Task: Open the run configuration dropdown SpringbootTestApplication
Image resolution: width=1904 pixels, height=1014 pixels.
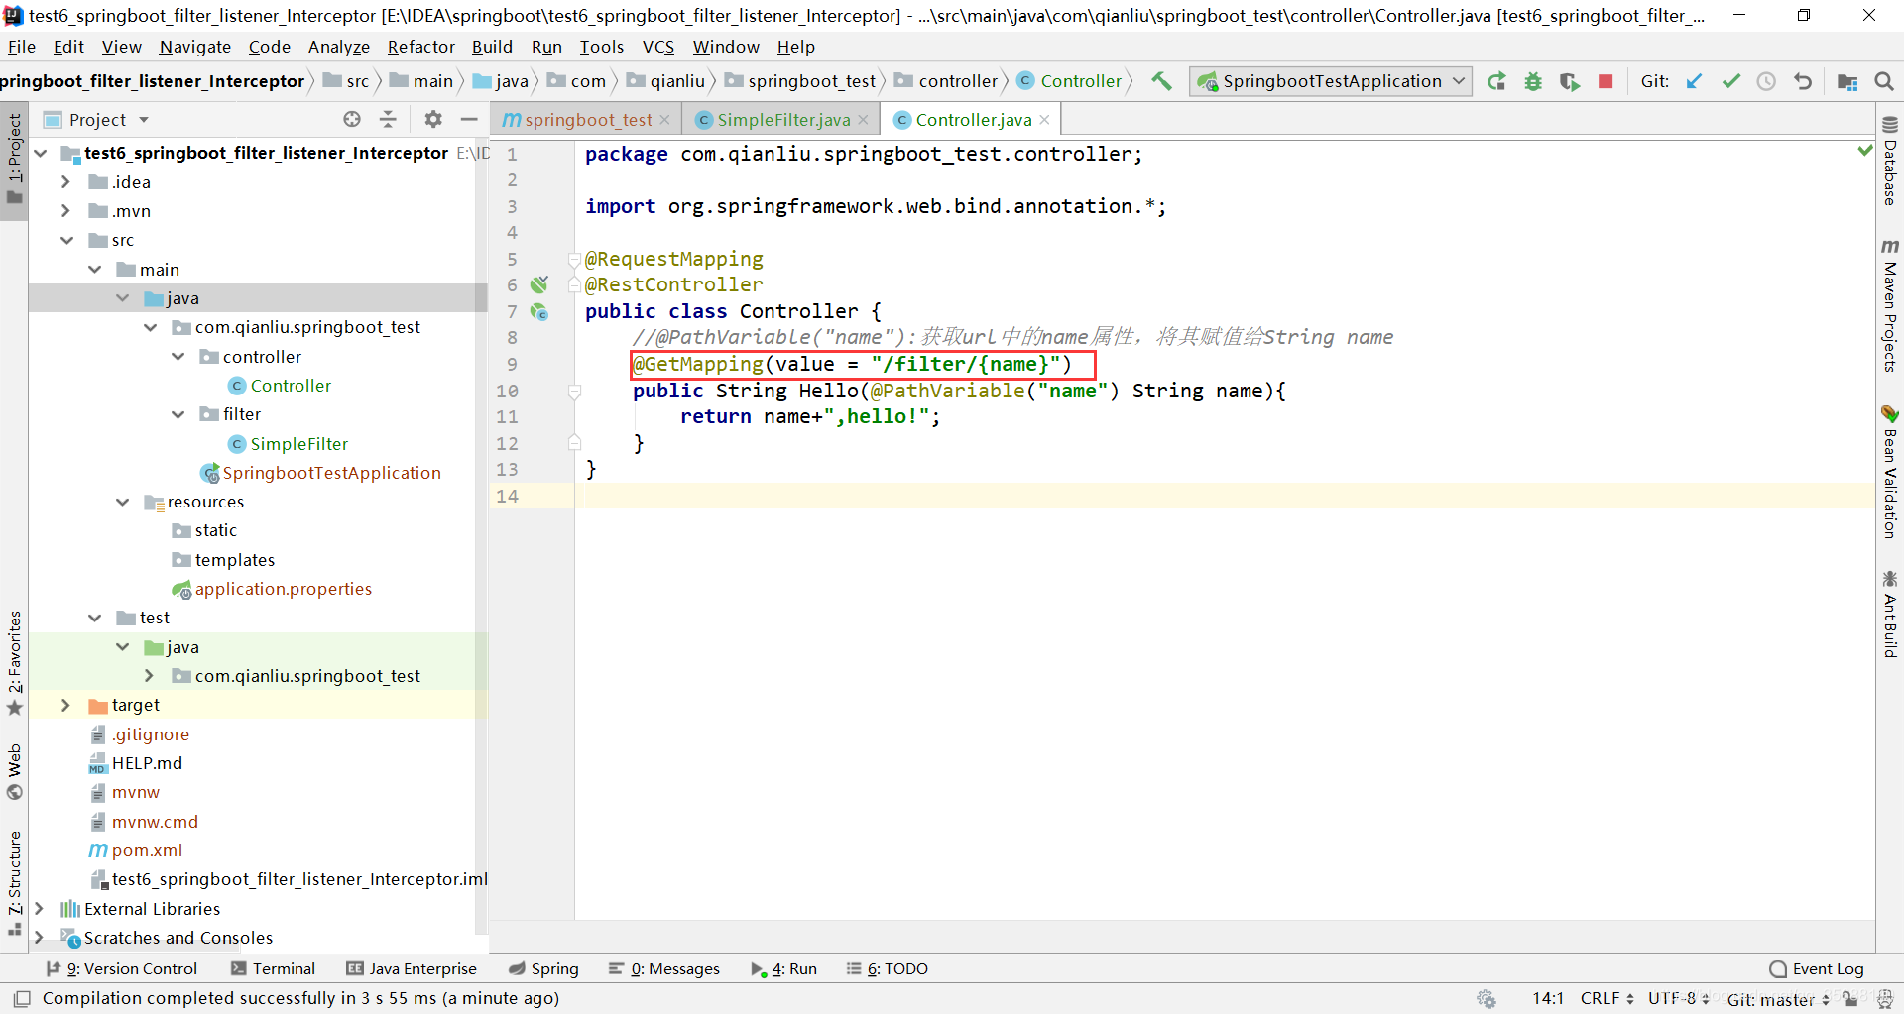Action: click(x=1331, y=81)
